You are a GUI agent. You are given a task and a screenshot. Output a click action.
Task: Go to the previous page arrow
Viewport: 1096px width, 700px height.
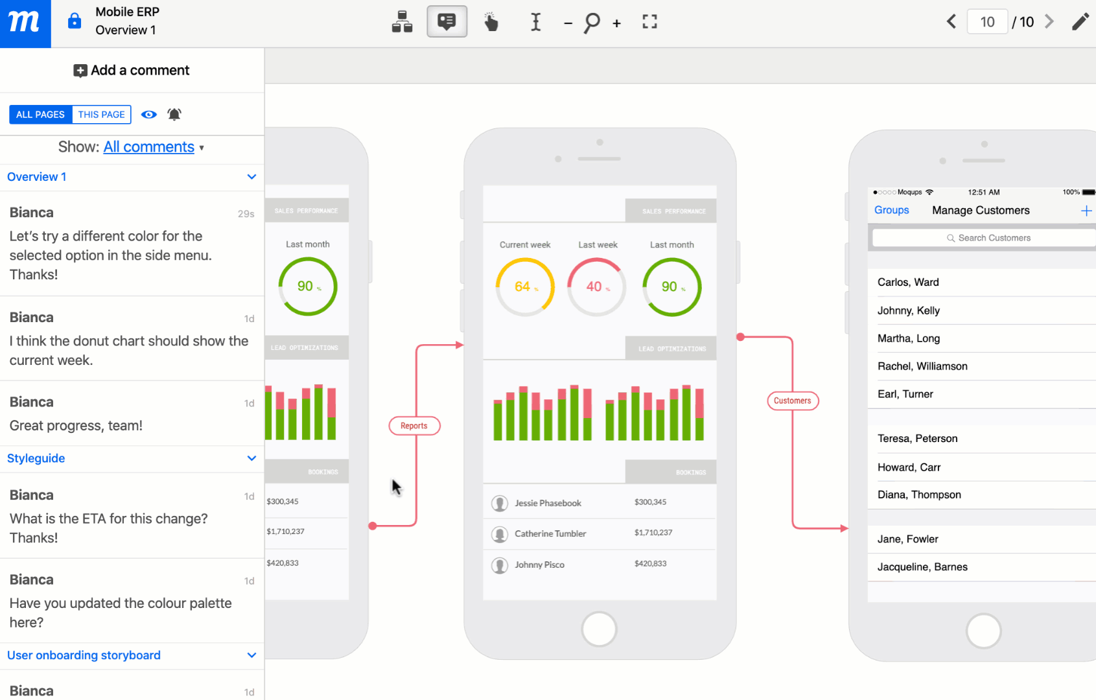tap(951, 22)
